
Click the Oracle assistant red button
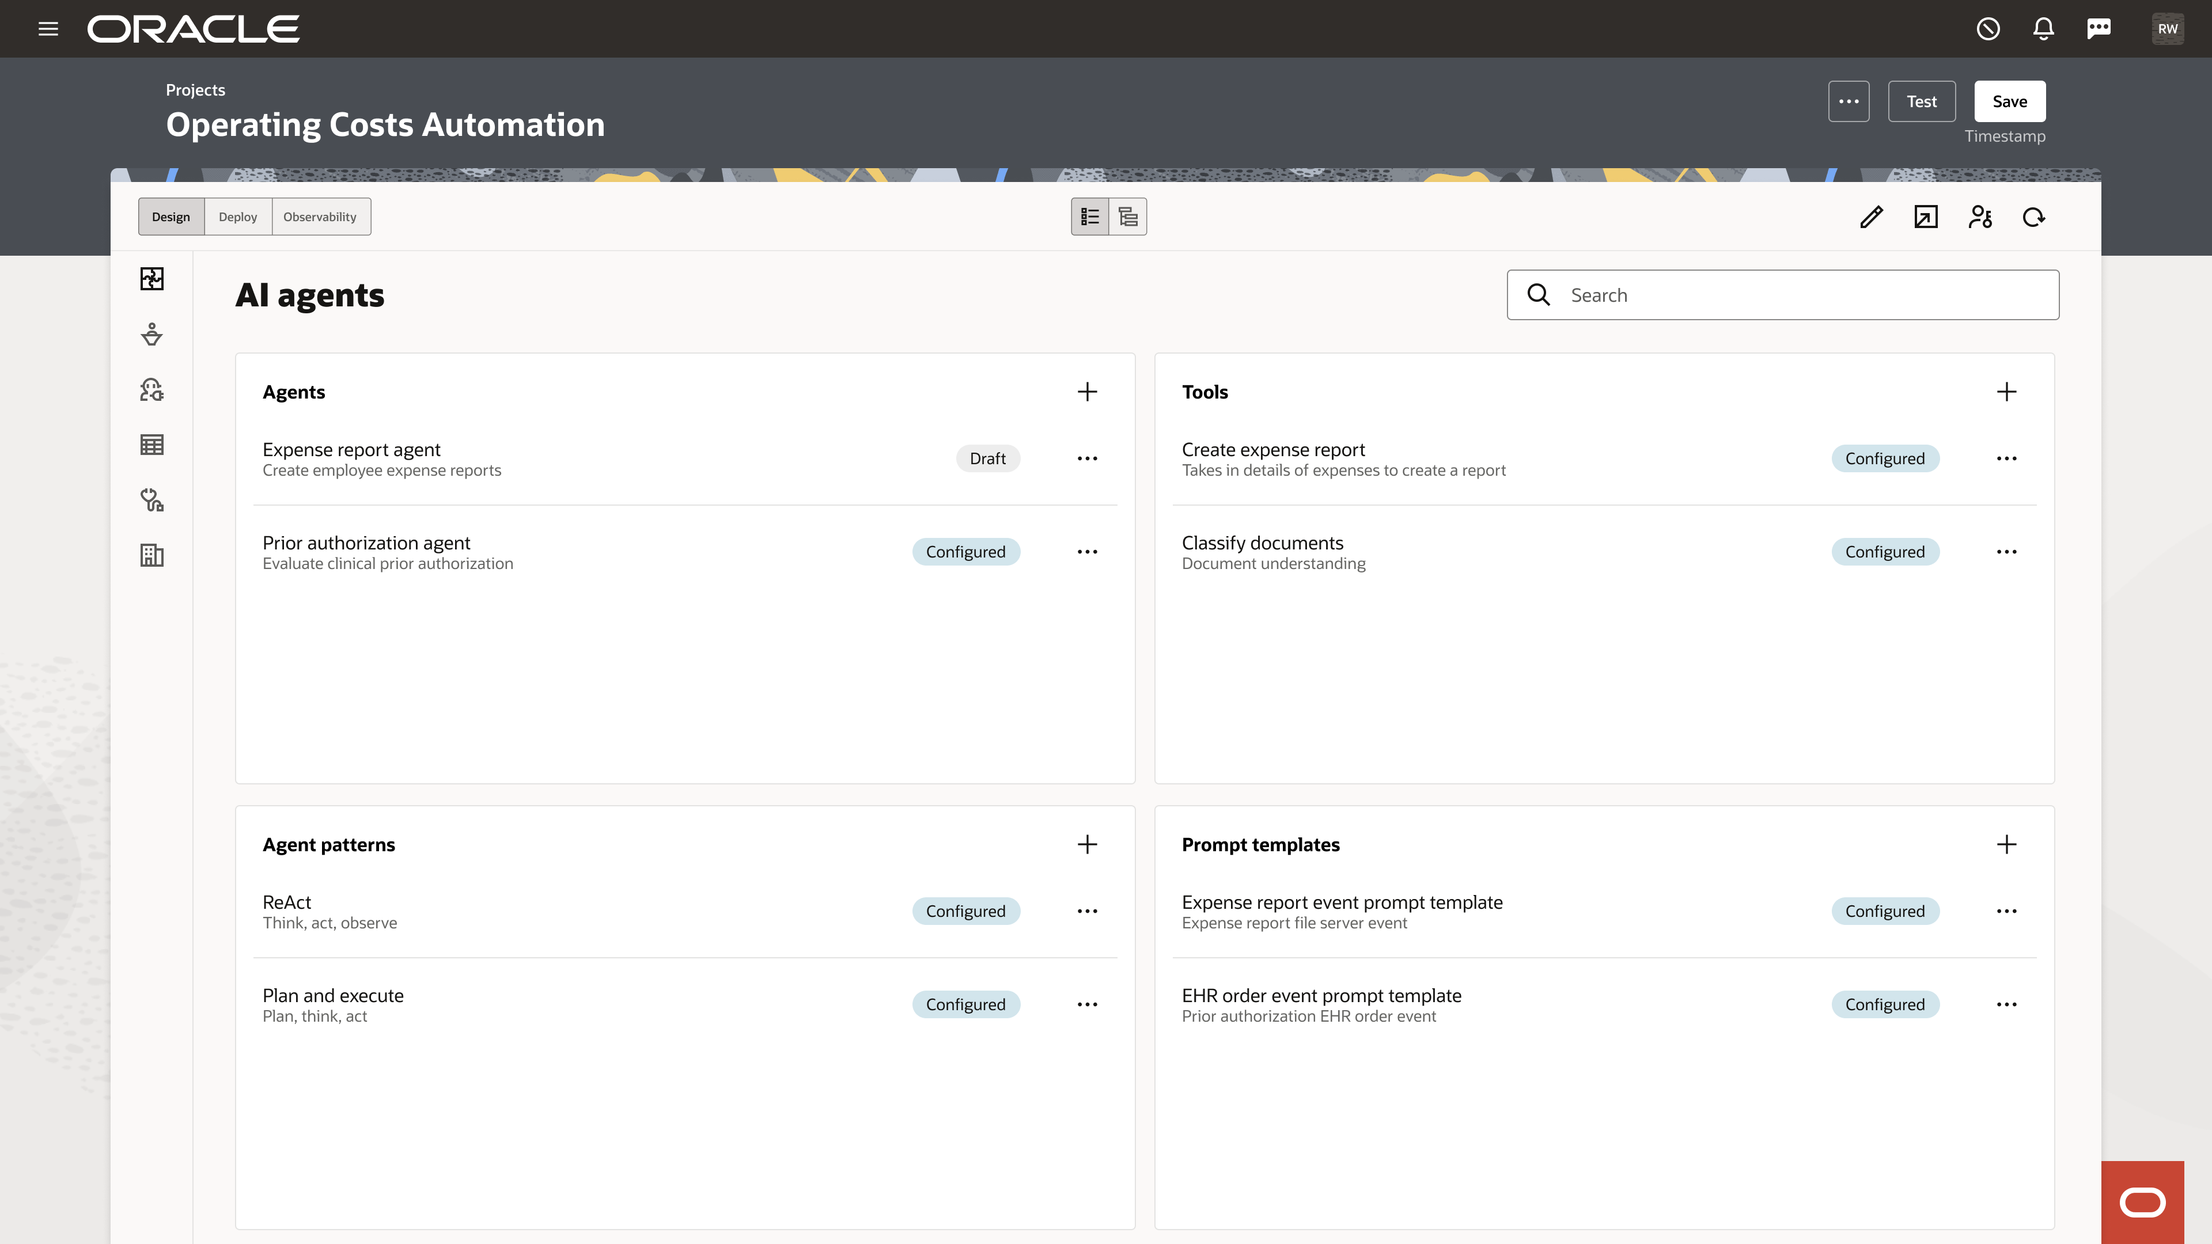click(2142, 1202)
